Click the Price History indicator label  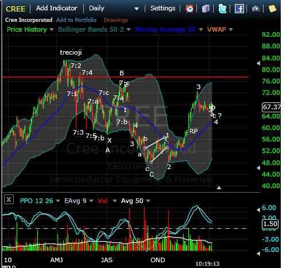27,29
